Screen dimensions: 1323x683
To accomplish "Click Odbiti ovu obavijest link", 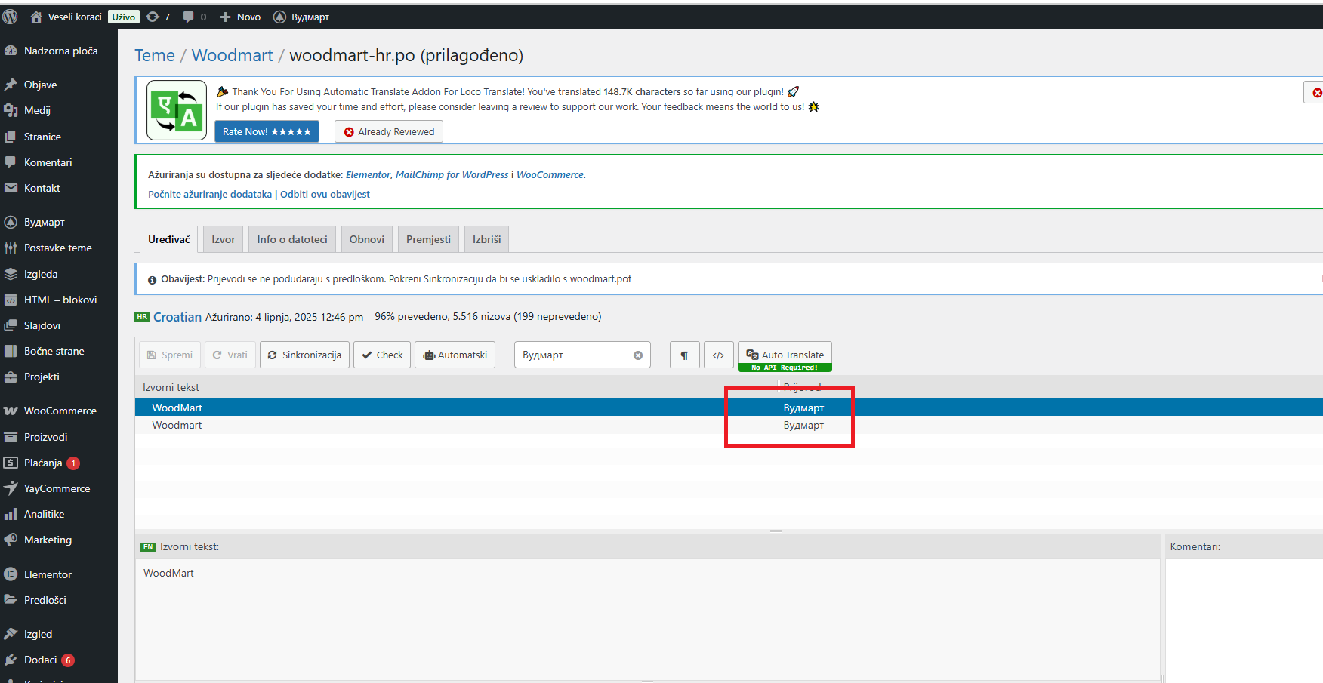I will [x=325, y=194].
